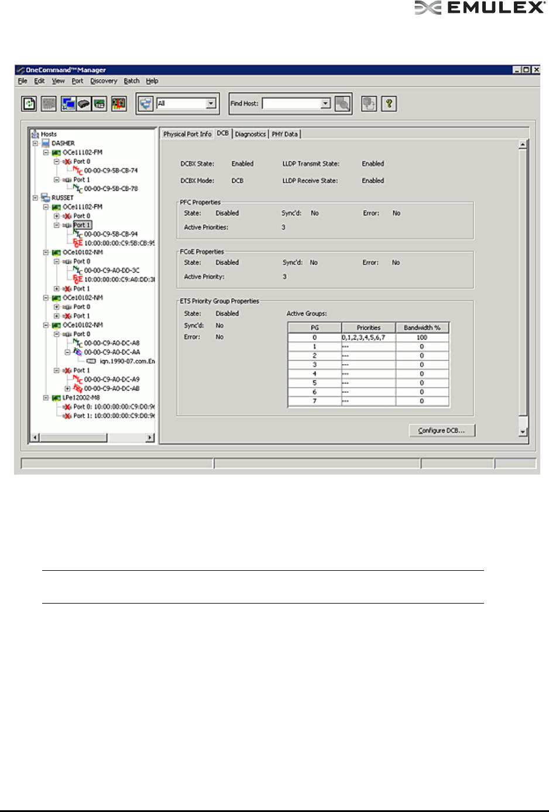The image size is (549, 812).
Task: Click the DASHER host computer icon
Action: pos(46,143)
